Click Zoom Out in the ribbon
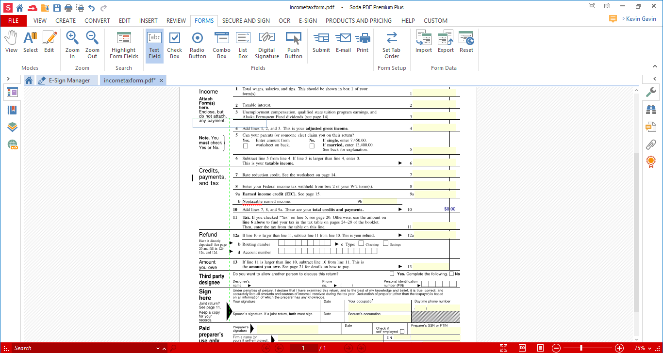The height and width of the screenshot is (353, 663). tap(92, 46)
